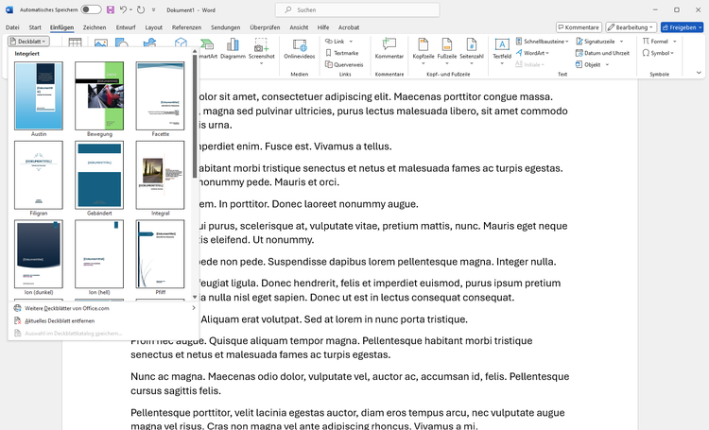
Task: Toggle the Automatisches Speichern switch
Action: 91,9
